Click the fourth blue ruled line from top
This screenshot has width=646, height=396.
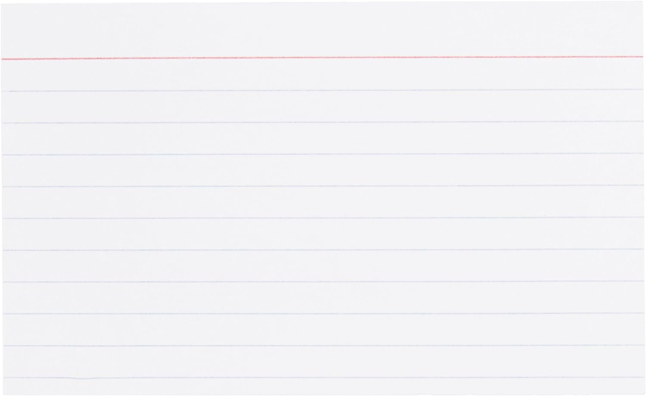pos(322,186)
